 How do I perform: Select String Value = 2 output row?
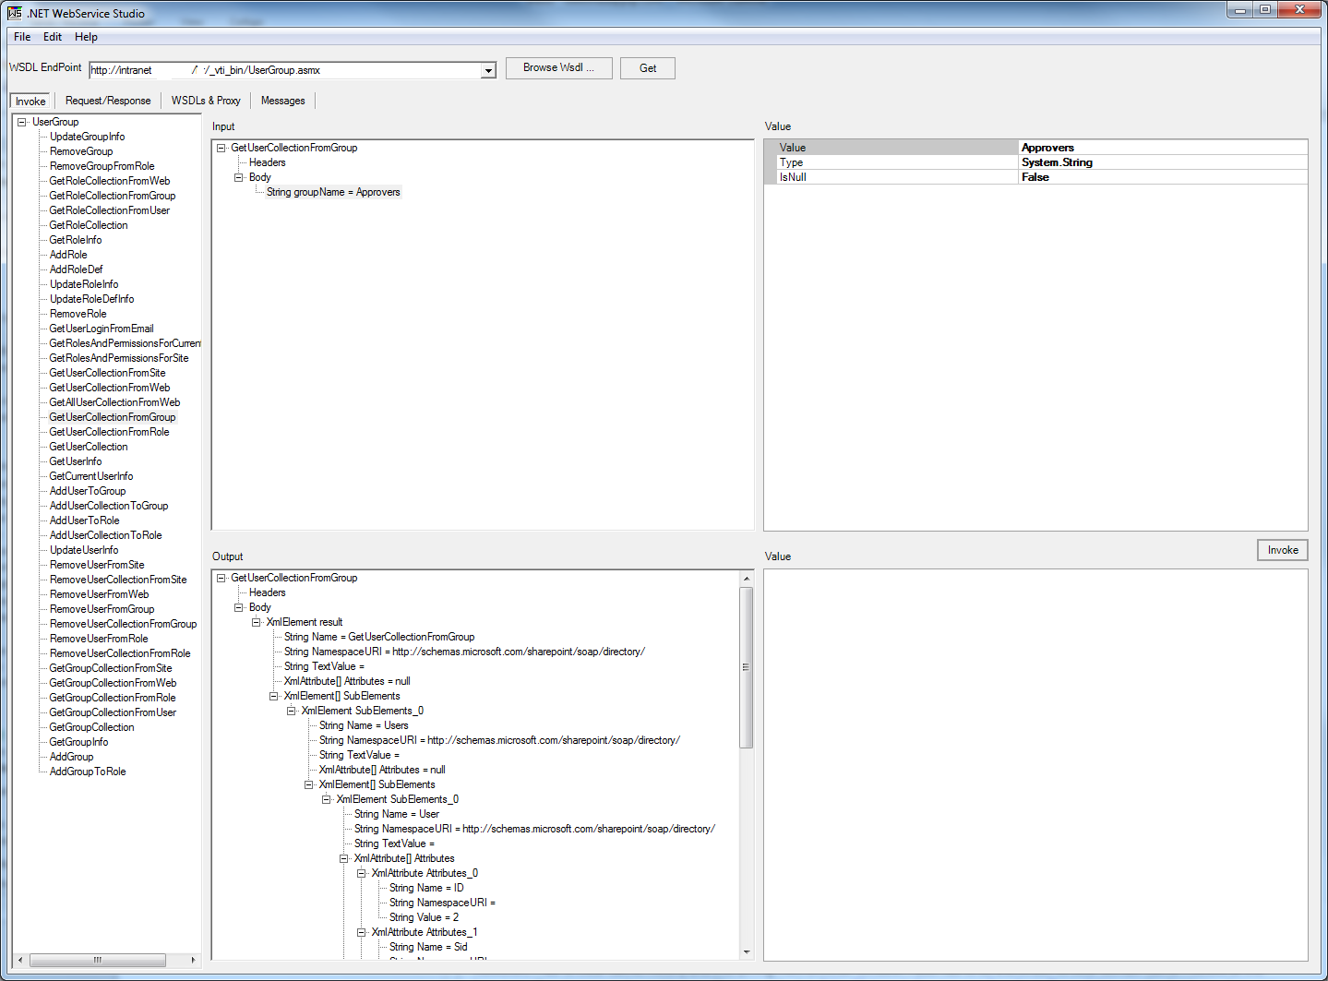[424, 917]
